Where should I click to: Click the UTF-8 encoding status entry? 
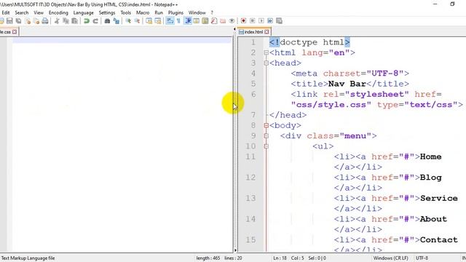click(422, 258)
